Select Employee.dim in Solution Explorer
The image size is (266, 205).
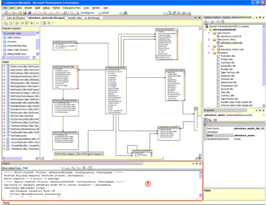click(x=228, y=76)
